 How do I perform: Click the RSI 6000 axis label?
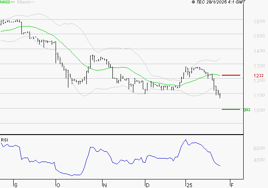click(x=259, y=148)
